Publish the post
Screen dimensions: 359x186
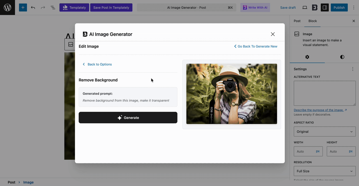(339, 8)
